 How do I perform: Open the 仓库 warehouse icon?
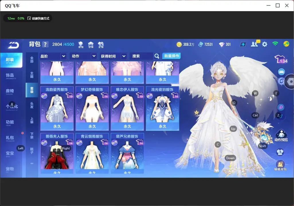pos(91,45)
